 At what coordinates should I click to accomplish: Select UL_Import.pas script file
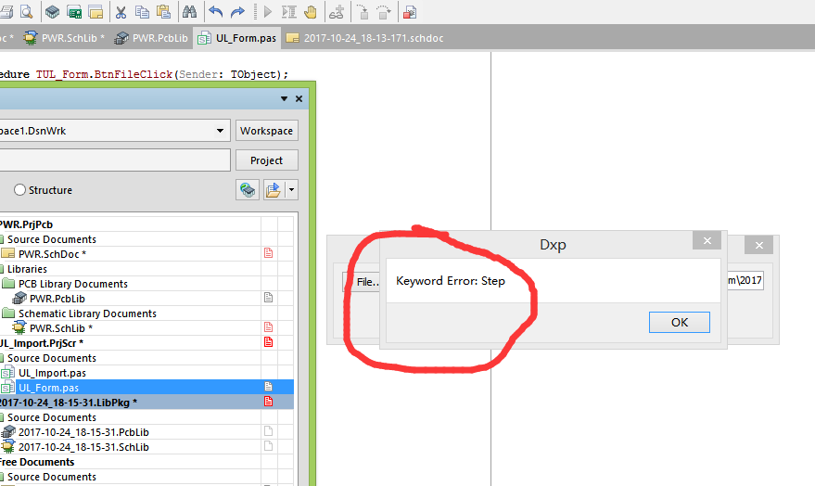point(52,373)
